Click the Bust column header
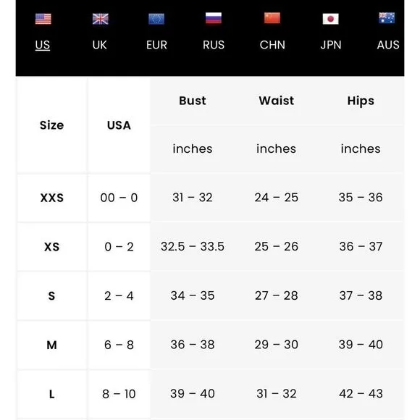This screenshot has width=420, height=420. (x=193, y=101)
